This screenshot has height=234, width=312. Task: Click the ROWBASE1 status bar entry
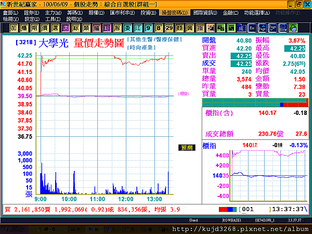[x=232, y=220]
